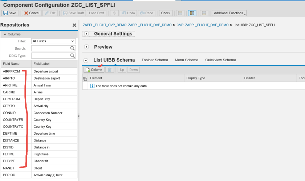Viewport: 305px width, 181px height.
Task: Click the bottom-panel layout icon
Action: pos(204,13)
